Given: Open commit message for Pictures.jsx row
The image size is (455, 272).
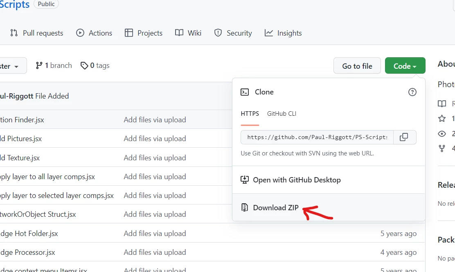Looking at the screenshot, I should [x=155, y=139].
